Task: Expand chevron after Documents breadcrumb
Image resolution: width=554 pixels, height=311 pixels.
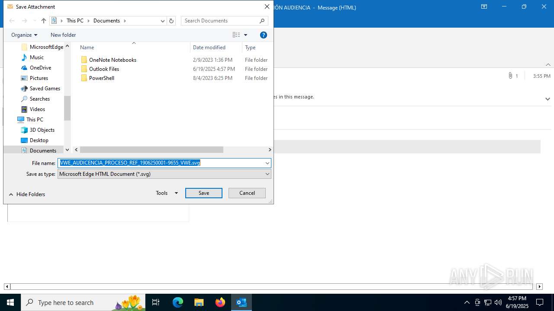Action: pyautogui.click(x=125, y=21)
